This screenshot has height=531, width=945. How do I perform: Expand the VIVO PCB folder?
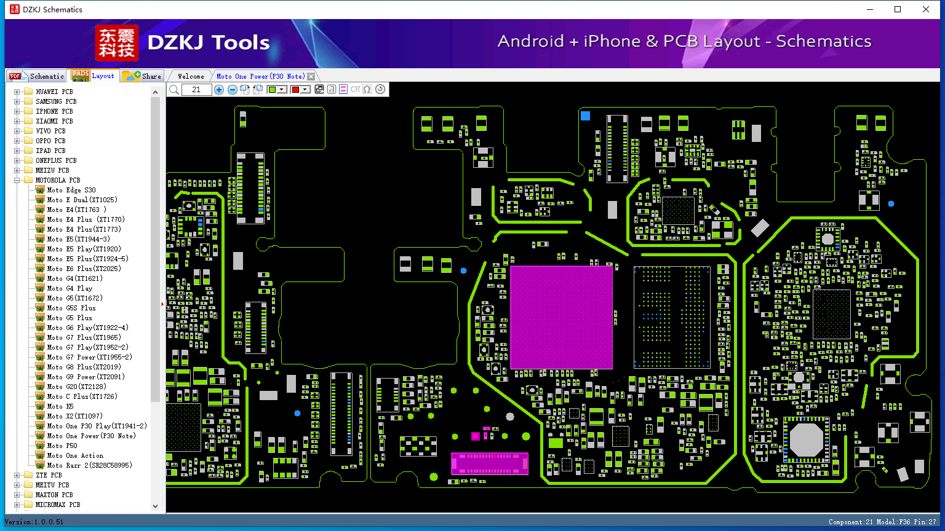click(x=17, y=131)
